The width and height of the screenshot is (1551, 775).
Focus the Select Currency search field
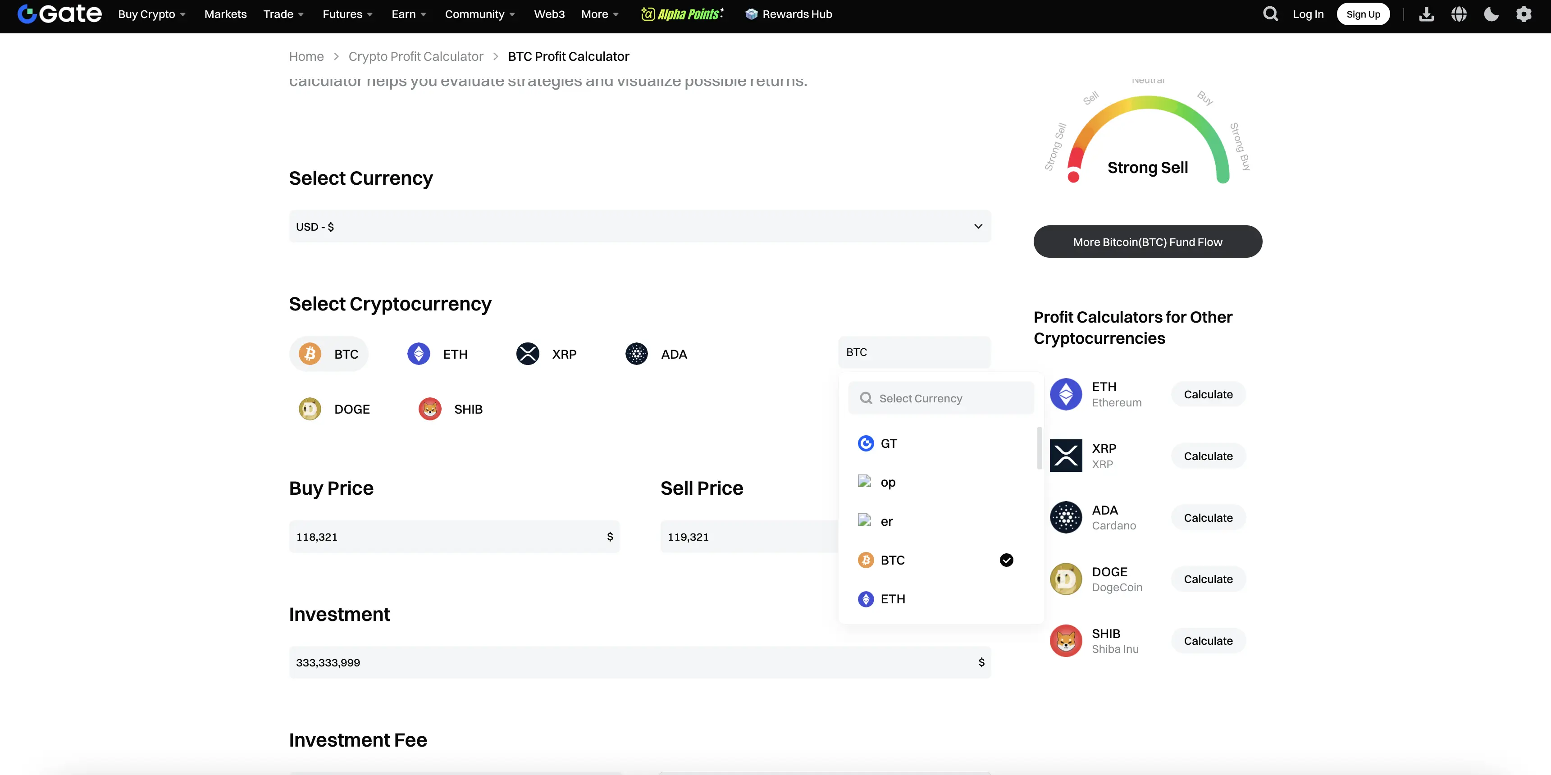[940, 398]
